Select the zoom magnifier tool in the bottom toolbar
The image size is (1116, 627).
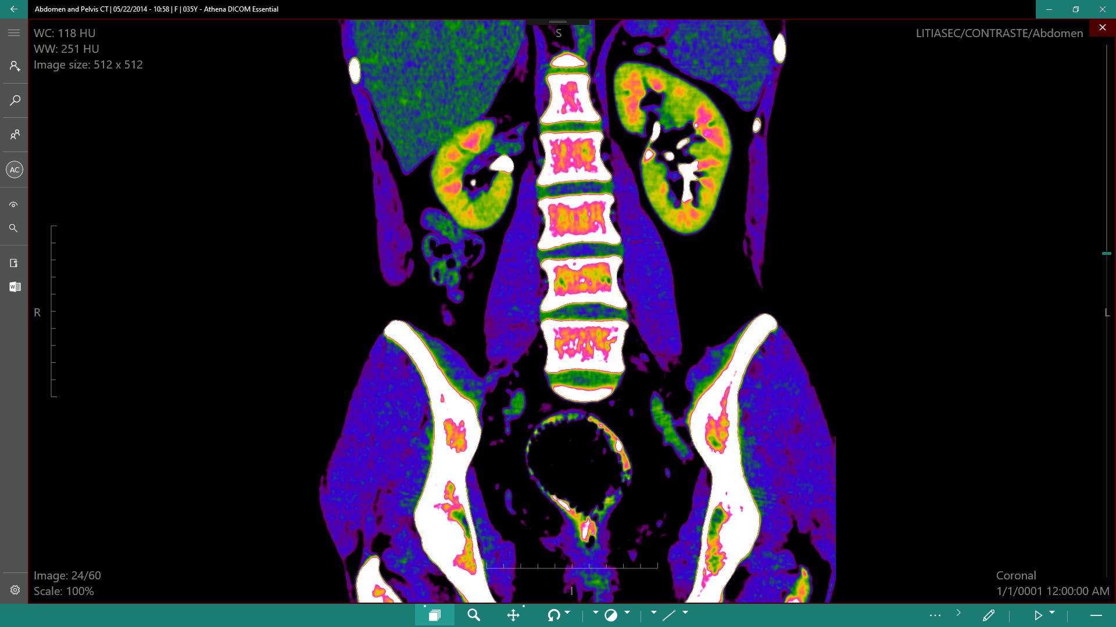474,615
